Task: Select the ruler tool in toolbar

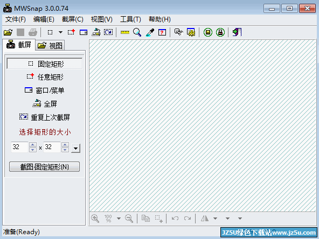Action: (124, 32)
